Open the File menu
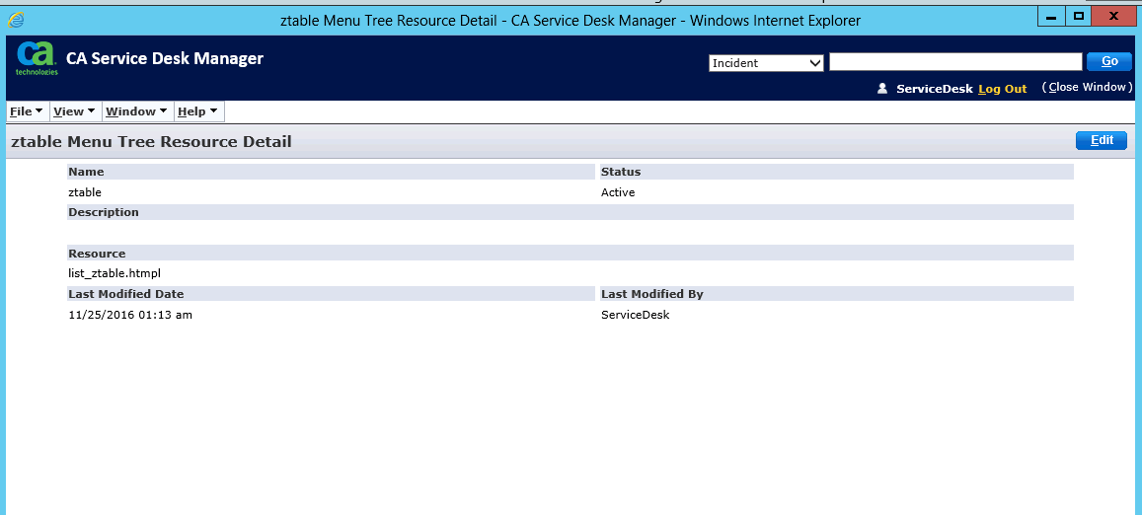 26,111
